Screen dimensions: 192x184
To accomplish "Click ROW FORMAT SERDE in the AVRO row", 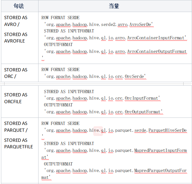I will (60, 18).
